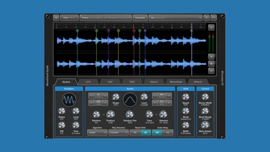The height and width of the screenshot is (152, 270).
Task: Switch to the Effects tab
Action: tap(198, 82)
